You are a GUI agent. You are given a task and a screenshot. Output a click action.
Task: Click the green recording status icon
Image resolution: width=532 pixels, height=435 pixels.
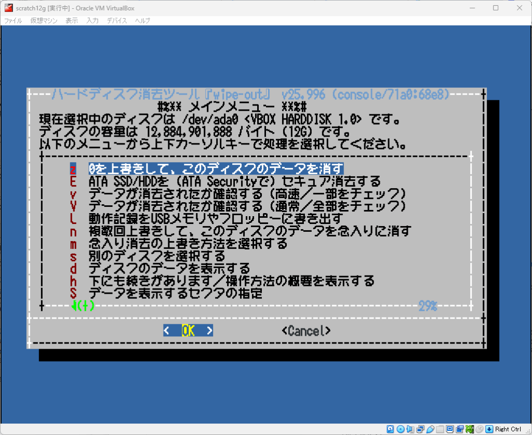470,429
